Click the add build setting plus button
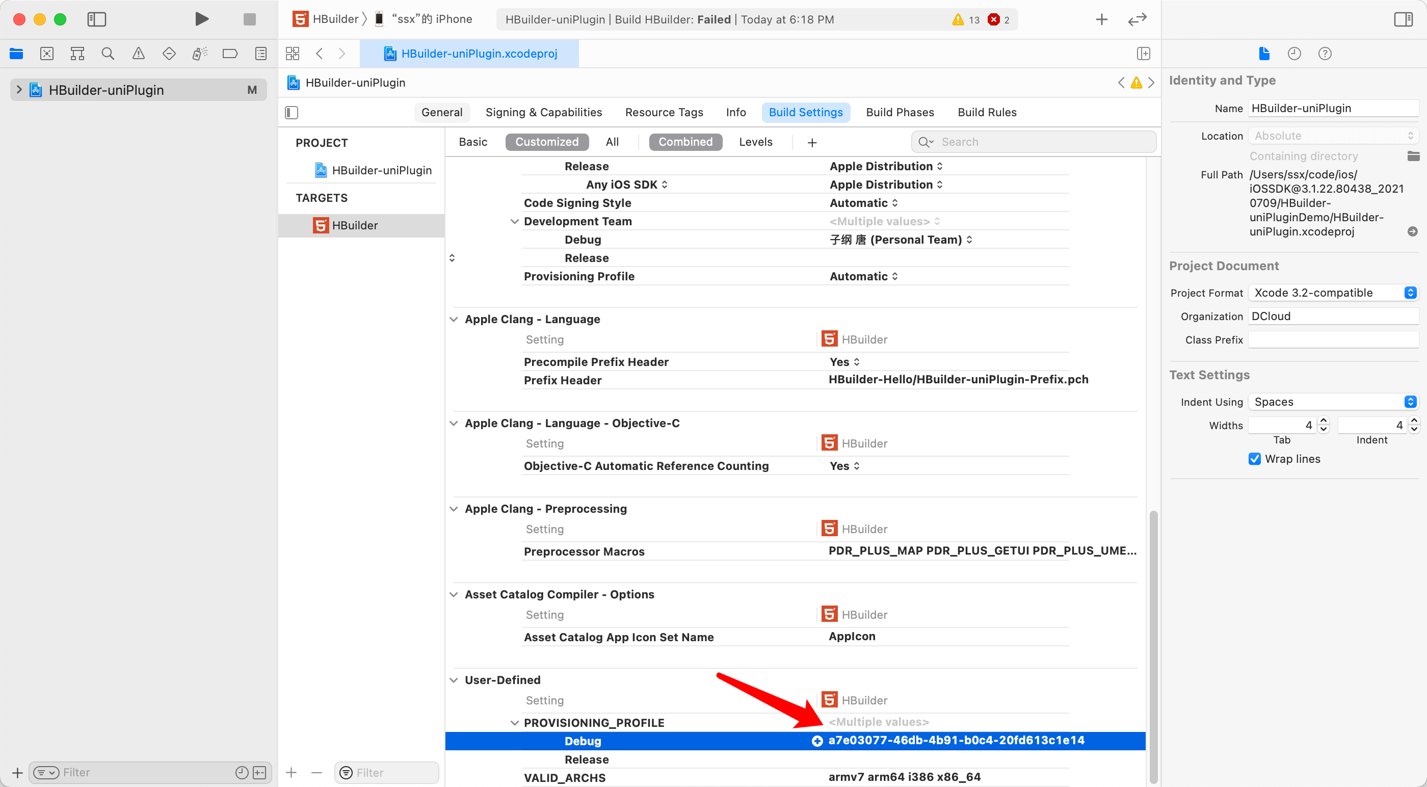The image size is (1427, 787). point(812,142)
